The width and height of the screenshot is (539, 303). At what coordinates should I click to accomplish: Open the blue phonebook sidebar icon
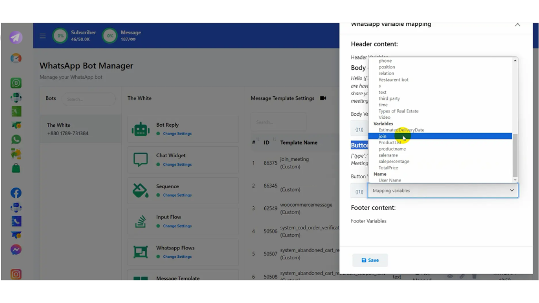point(16,221)
